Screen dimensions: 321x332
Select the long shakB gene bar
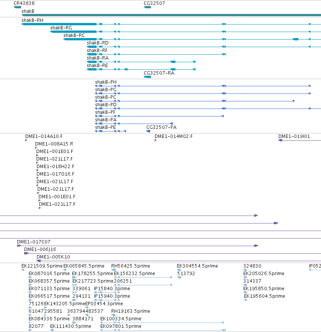[x=171, y=15]
